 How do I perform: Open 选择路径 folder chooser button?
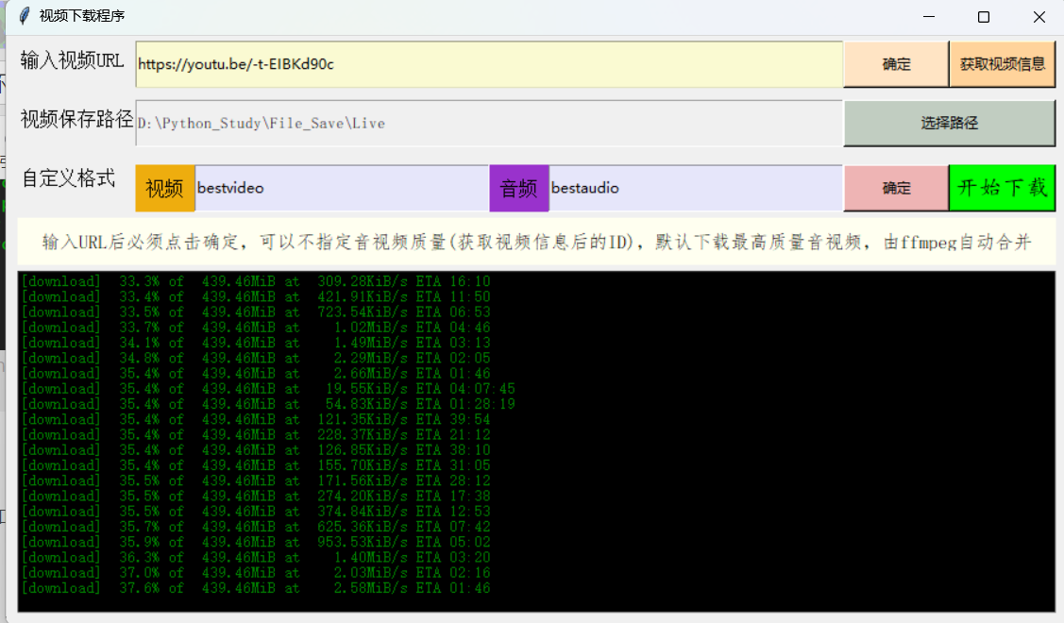tap(950, 123)
